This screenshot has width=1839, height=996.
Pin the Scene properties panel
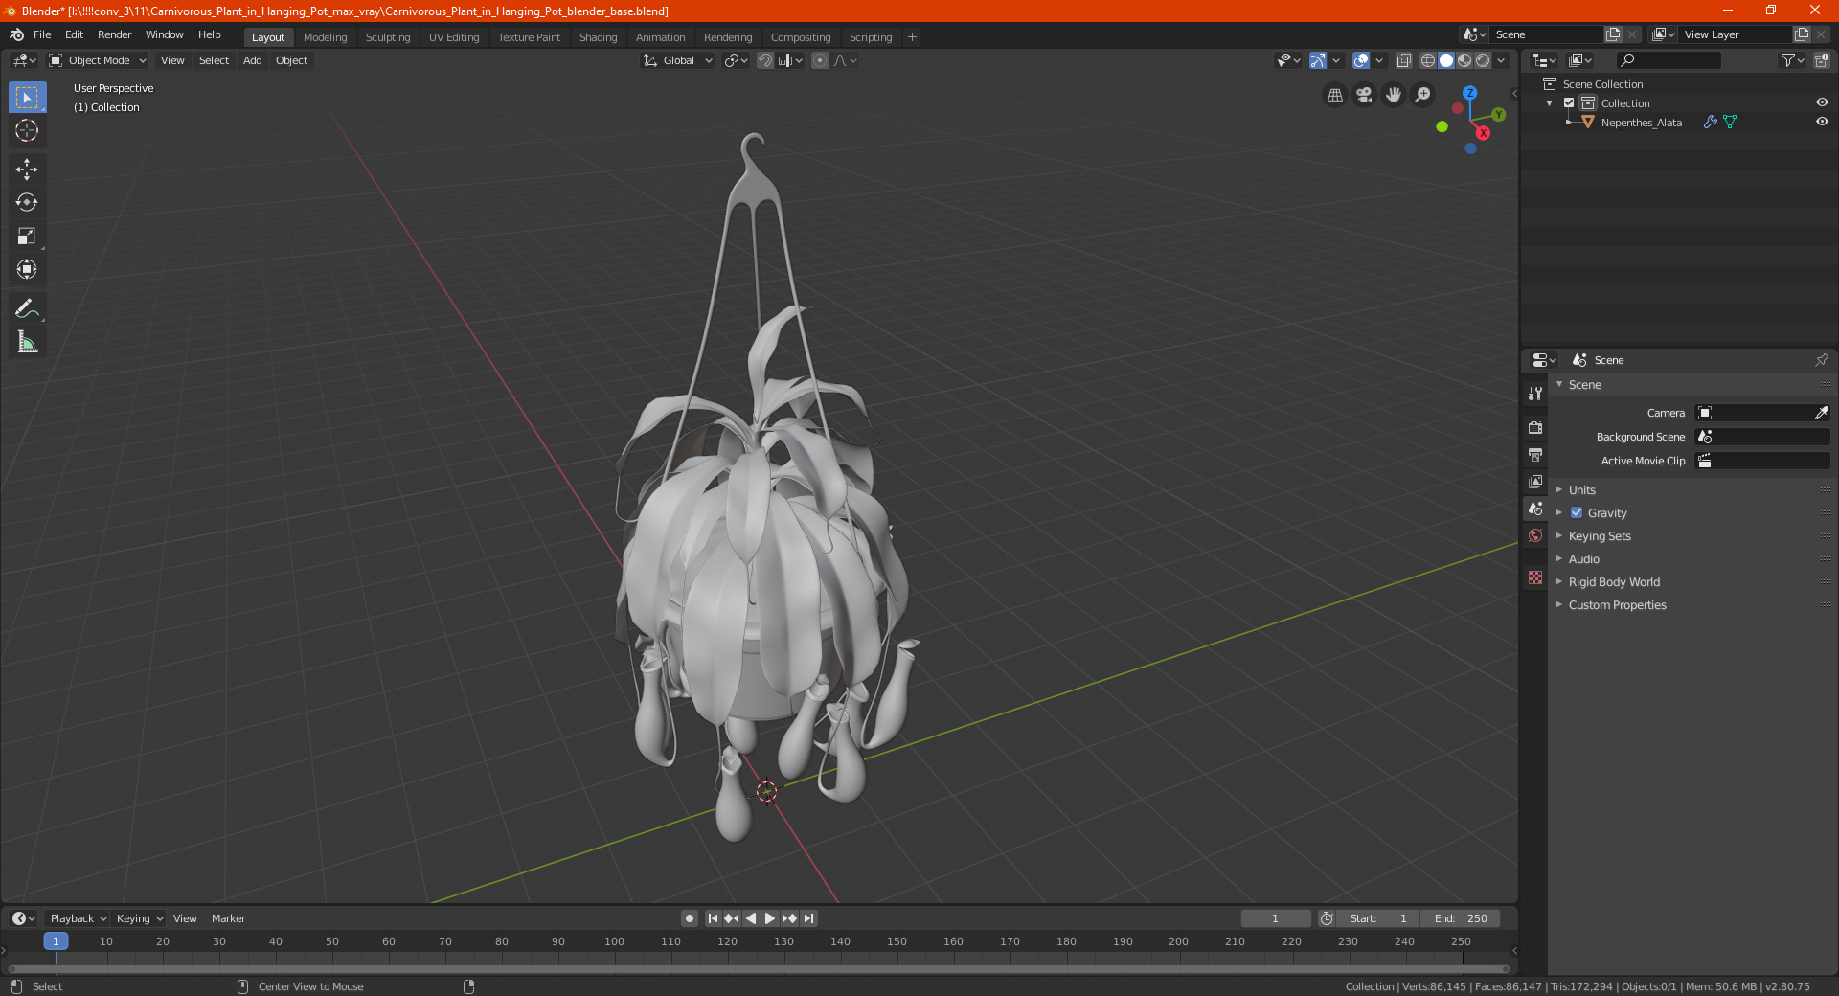pos(1821,360)
